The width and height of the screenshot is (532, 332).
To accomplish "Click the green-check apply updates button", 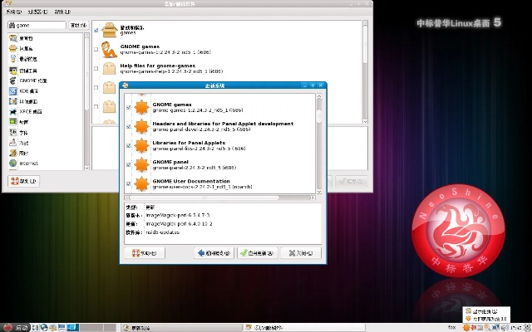I will pos(258,253).
